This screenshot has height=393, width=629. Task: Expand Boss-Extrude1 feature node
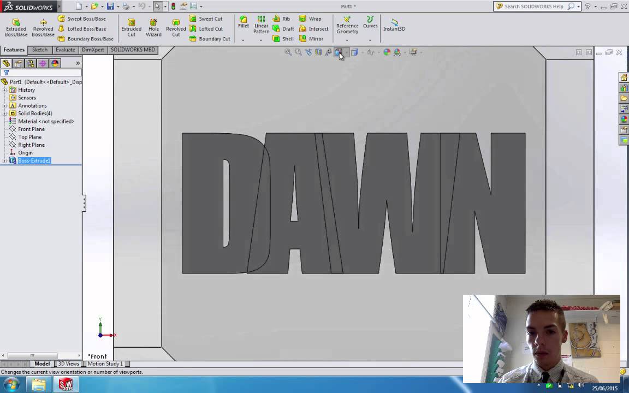(4, 161)
